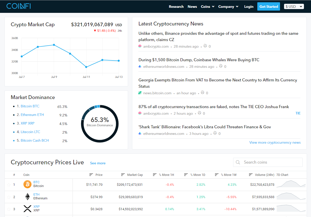This screenshot has width=311, height=217.
Task: Go to News in the top navigation
Action: (192, 7)
